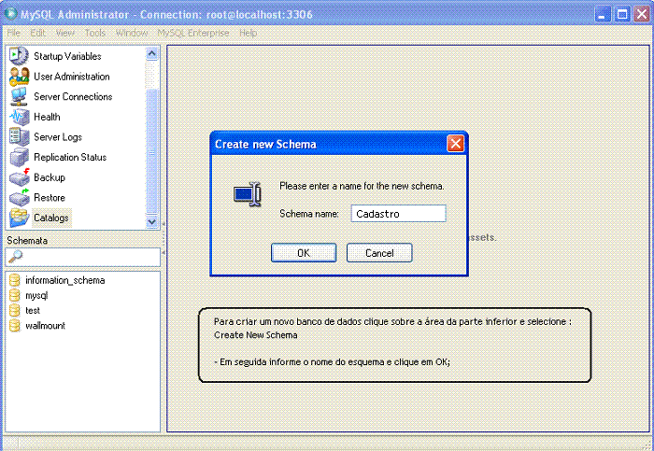Click the wallmount database icon
Image resolution: width=654 pixels, height=451 pixels.
[x=15, y=325]
